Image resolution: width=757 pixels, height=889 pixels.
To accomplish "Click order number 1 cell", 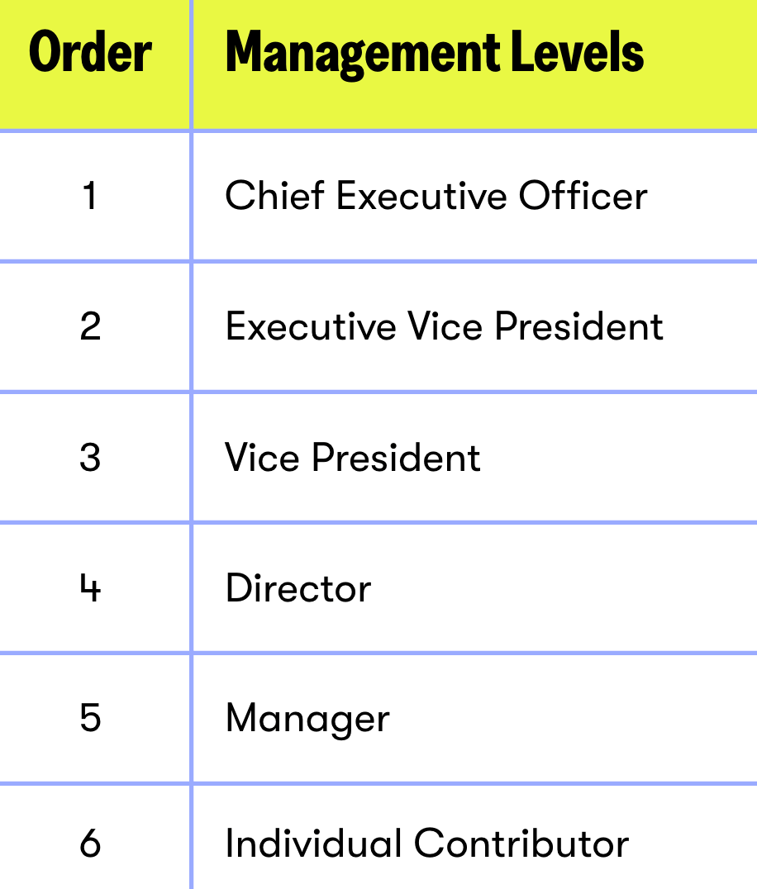I will 90,196.
